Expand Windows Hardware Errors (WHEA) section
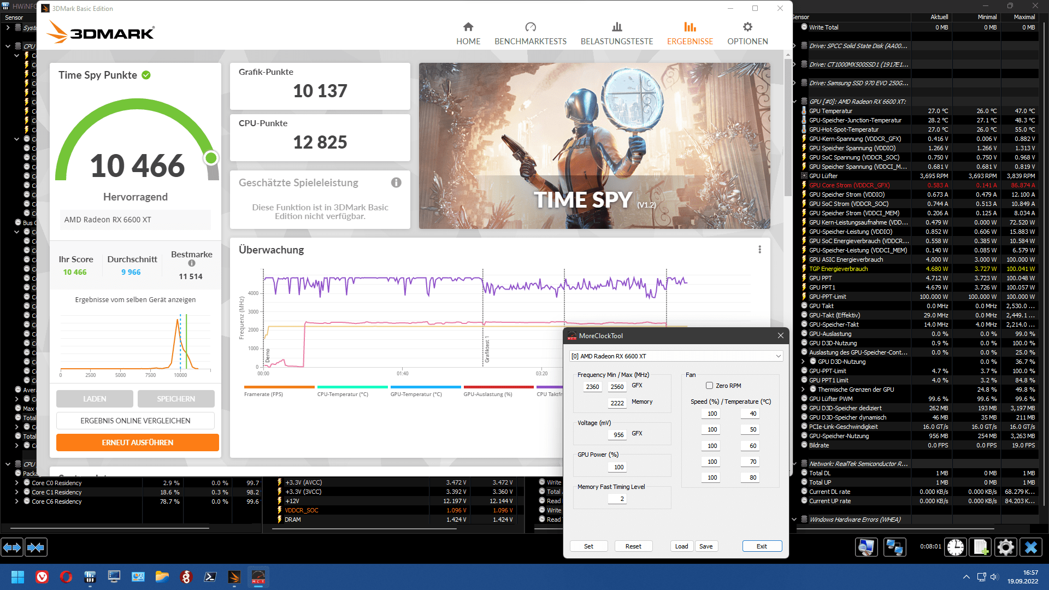This screenshot has height=590, width=1049. pyautogui.click(x=794, y=520)
